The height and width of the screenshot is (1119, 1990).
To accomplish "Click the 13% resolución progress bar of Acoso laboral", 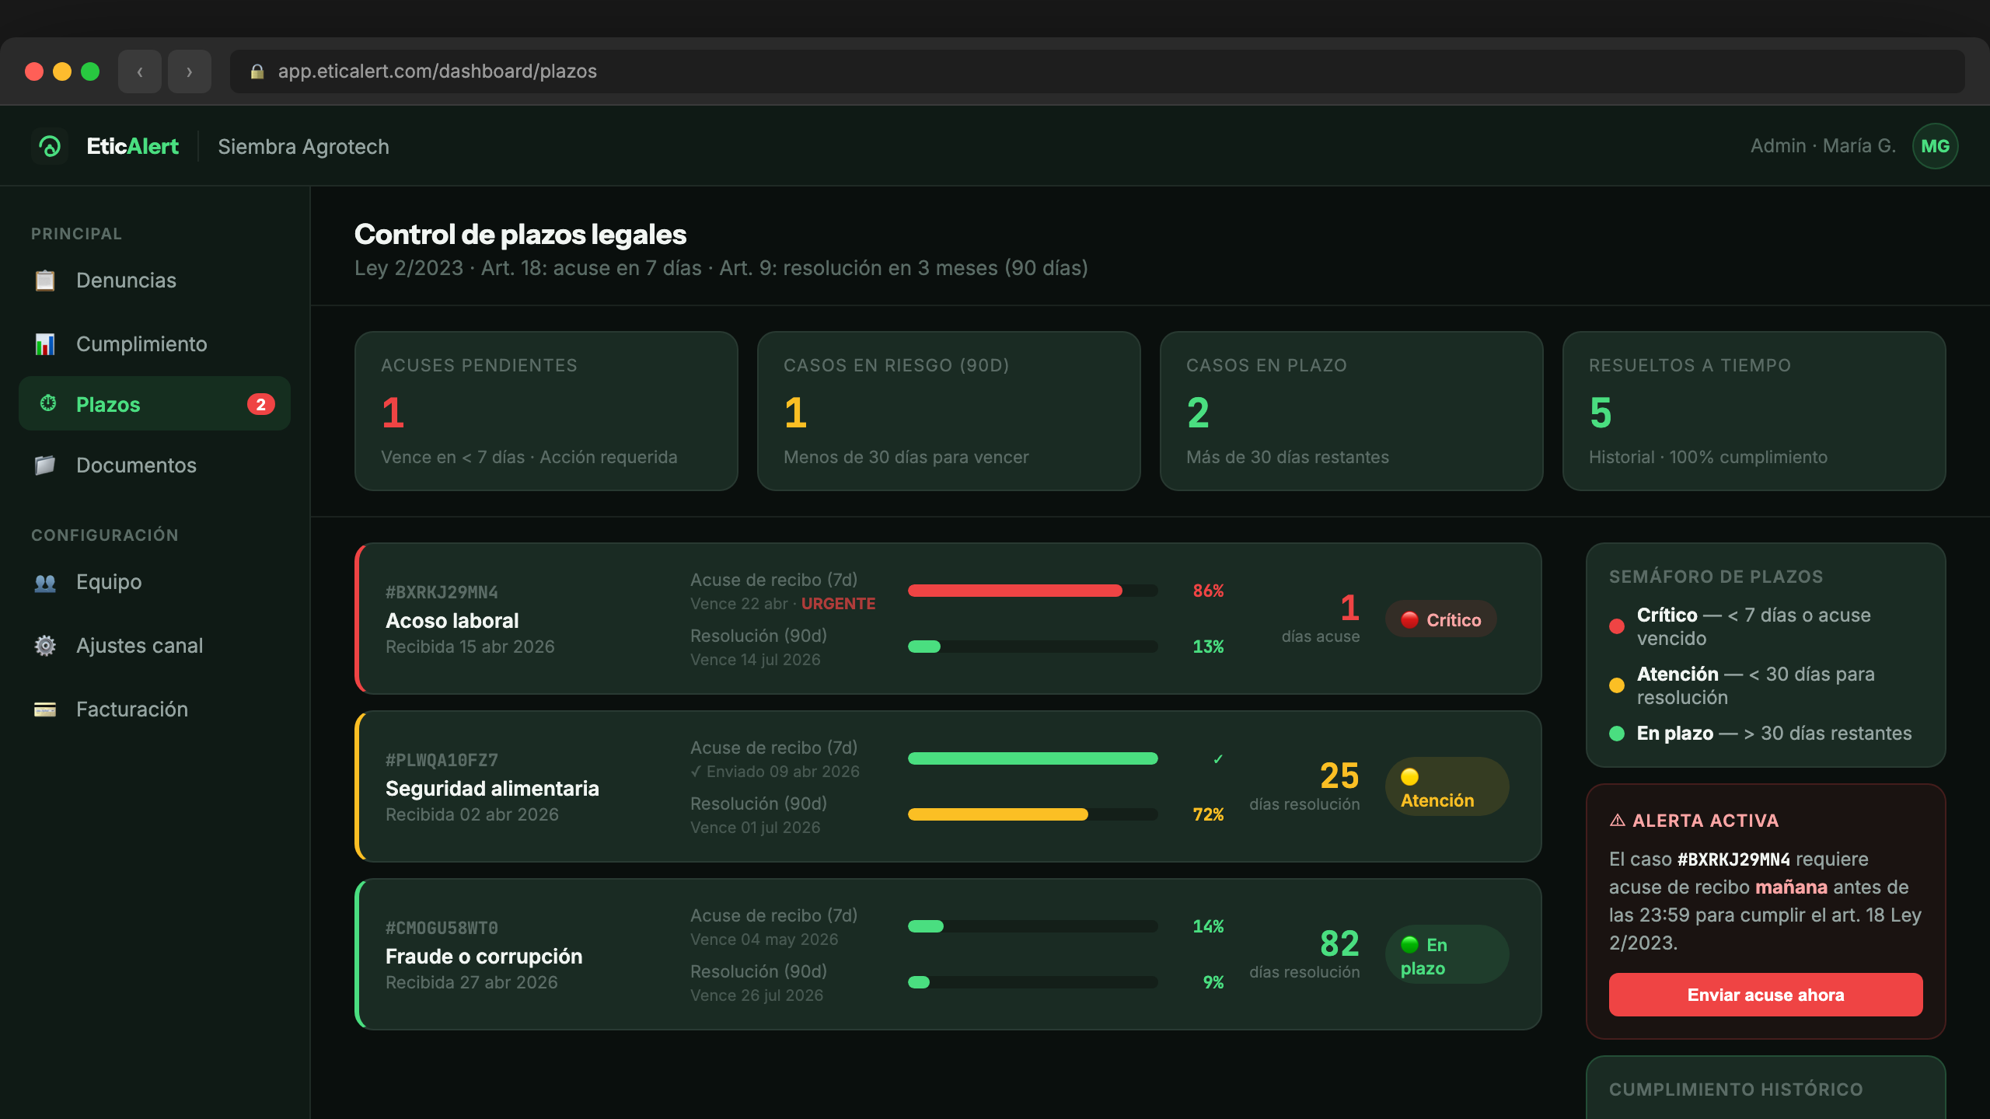I will tap(1033, 647).
